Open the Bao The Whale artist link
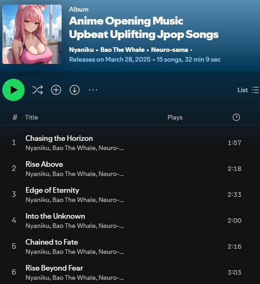 click(x=122, y=50)
